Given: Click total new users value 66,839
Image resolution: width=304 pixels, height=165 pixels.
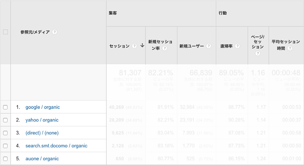Looking at the screenshot, I should [x=201, y=72].
